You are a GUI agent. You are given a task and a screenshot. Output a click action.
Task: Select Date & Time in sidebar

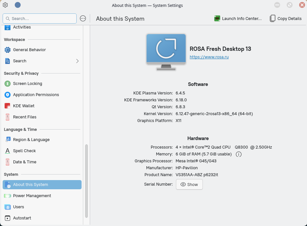25,162
